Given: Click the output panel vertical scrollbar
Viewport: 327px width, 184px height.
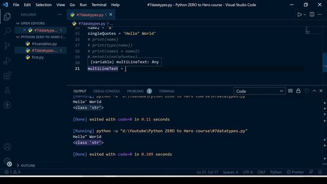Looking at the screenshot, I should point(325,132).
